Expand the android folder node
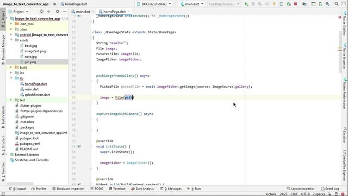 (x=11, y=34)
